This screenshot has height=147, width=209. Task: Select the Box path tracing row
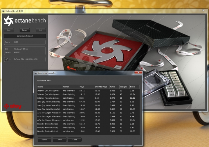(88, 131)
